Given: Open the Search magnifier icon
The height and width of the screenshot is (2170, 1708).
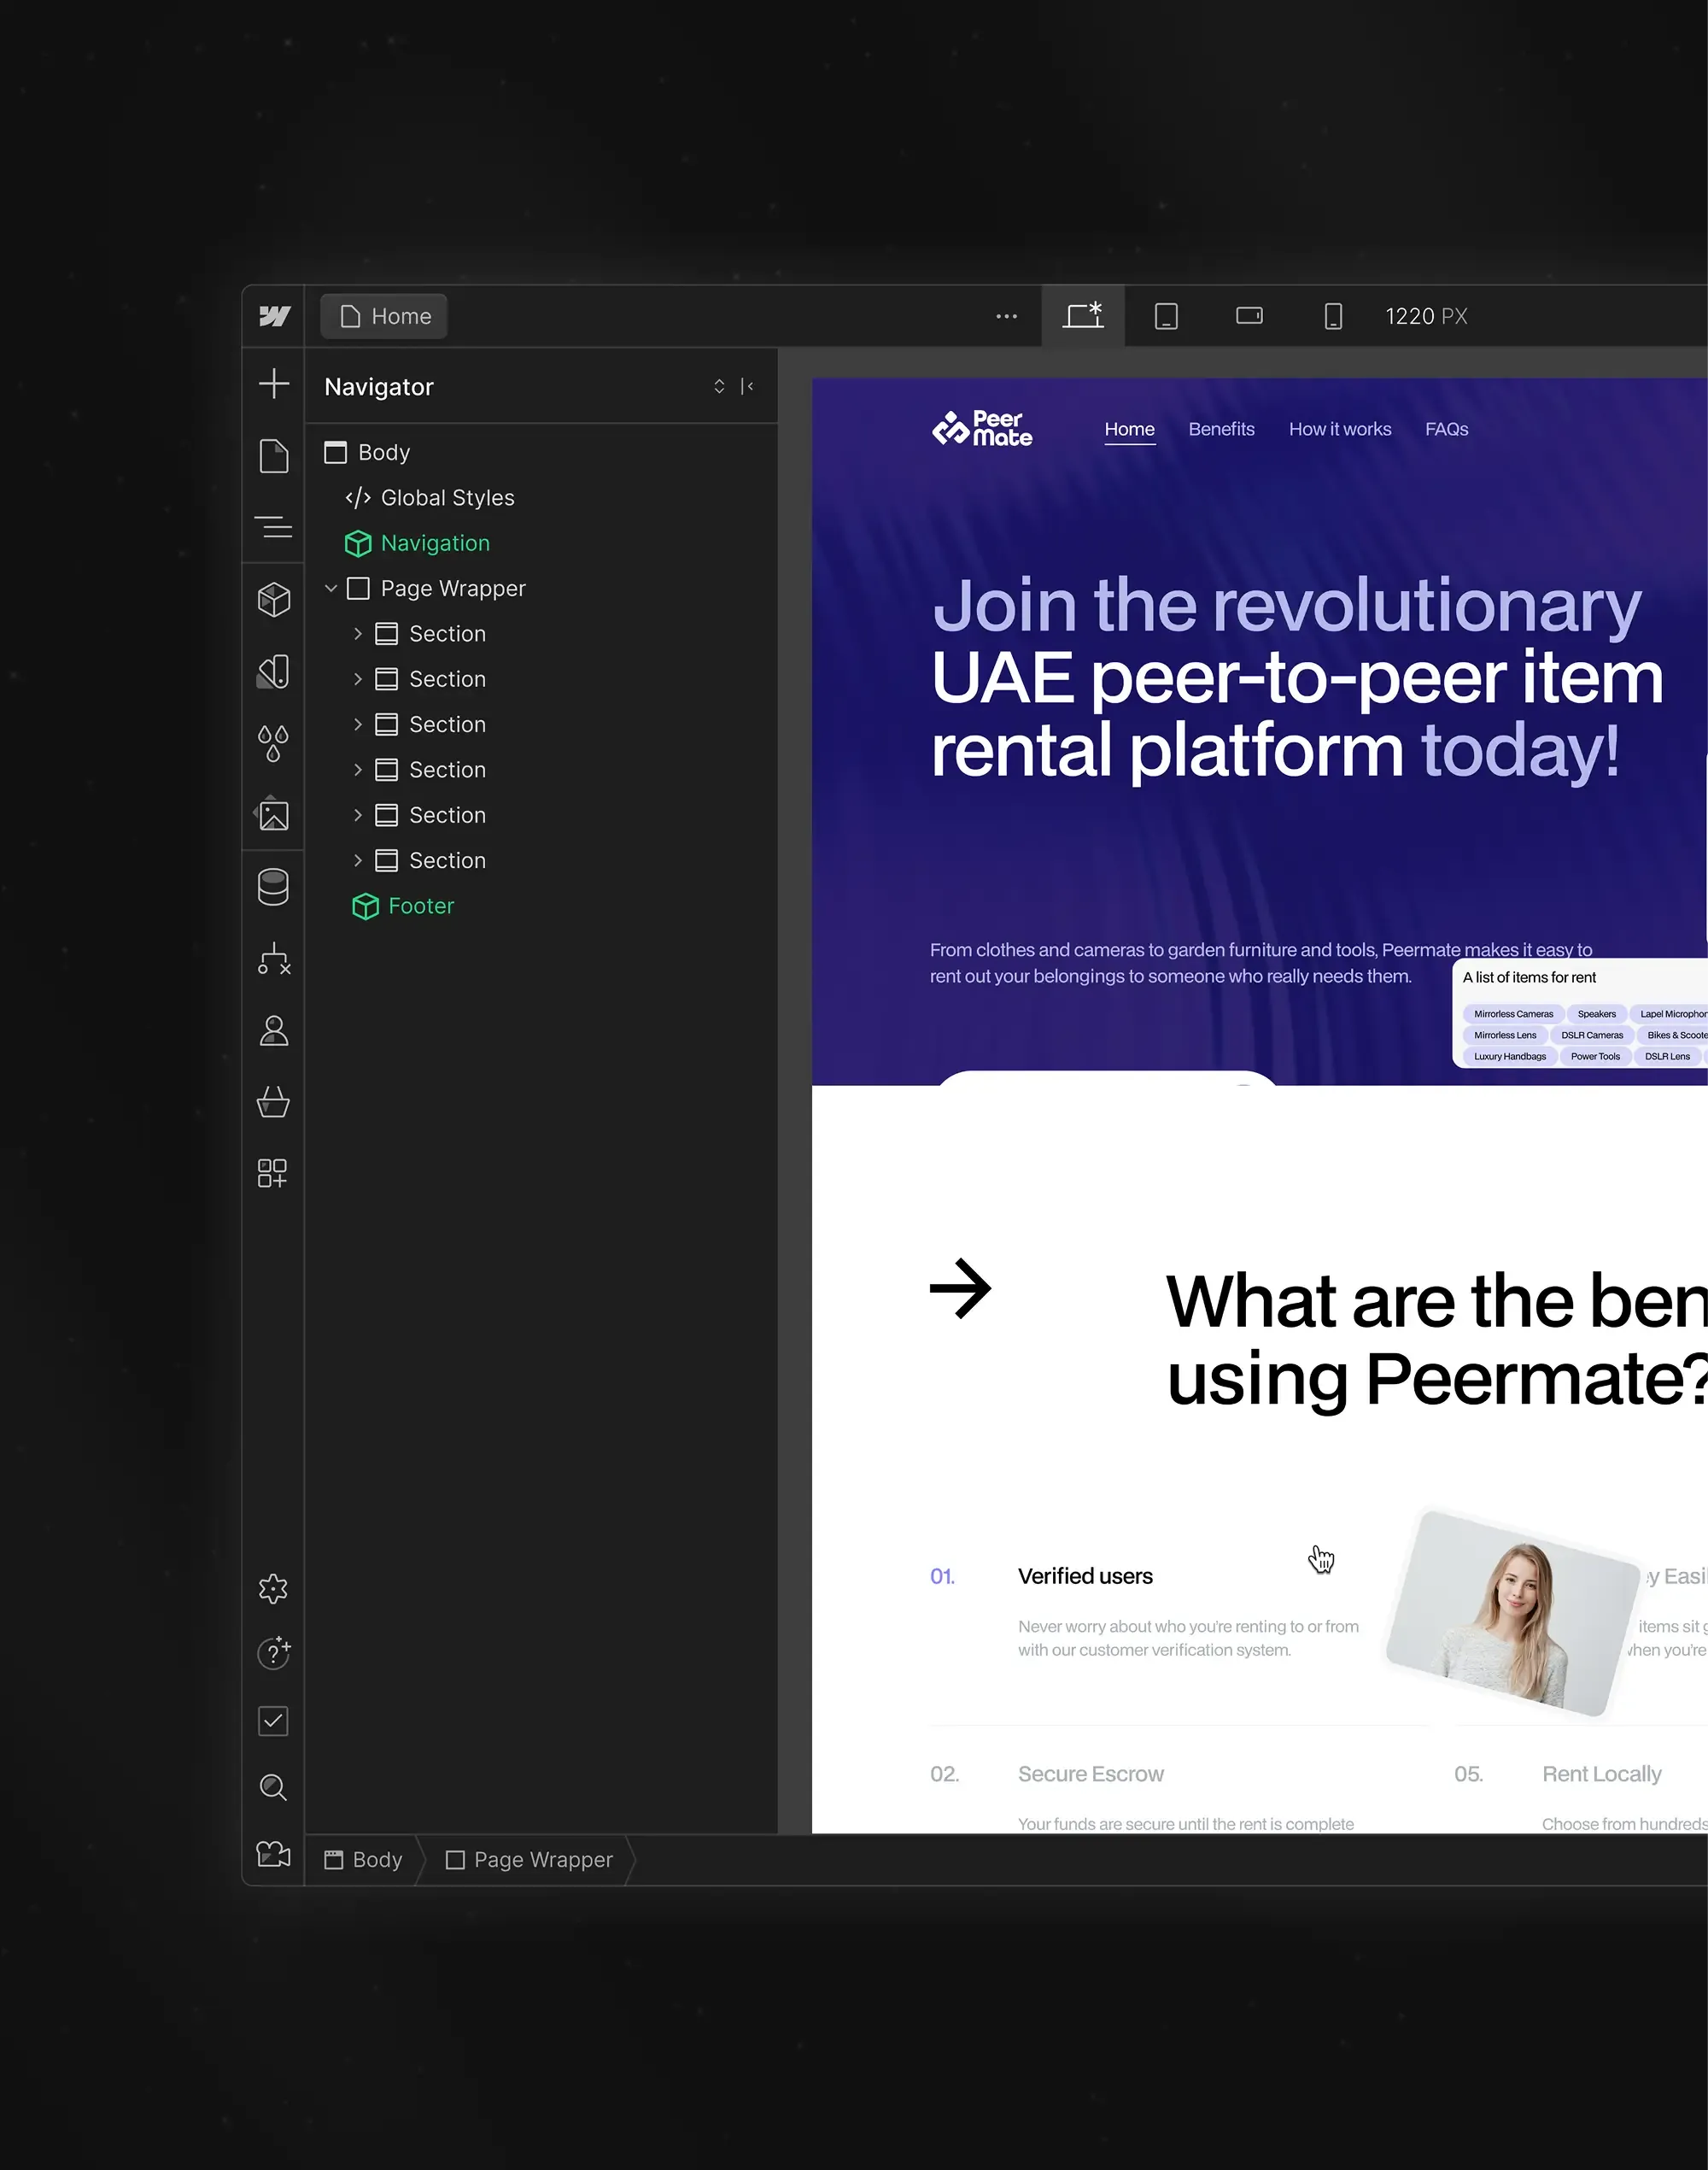Looking at the screenshot, I should click(273, 1786).
